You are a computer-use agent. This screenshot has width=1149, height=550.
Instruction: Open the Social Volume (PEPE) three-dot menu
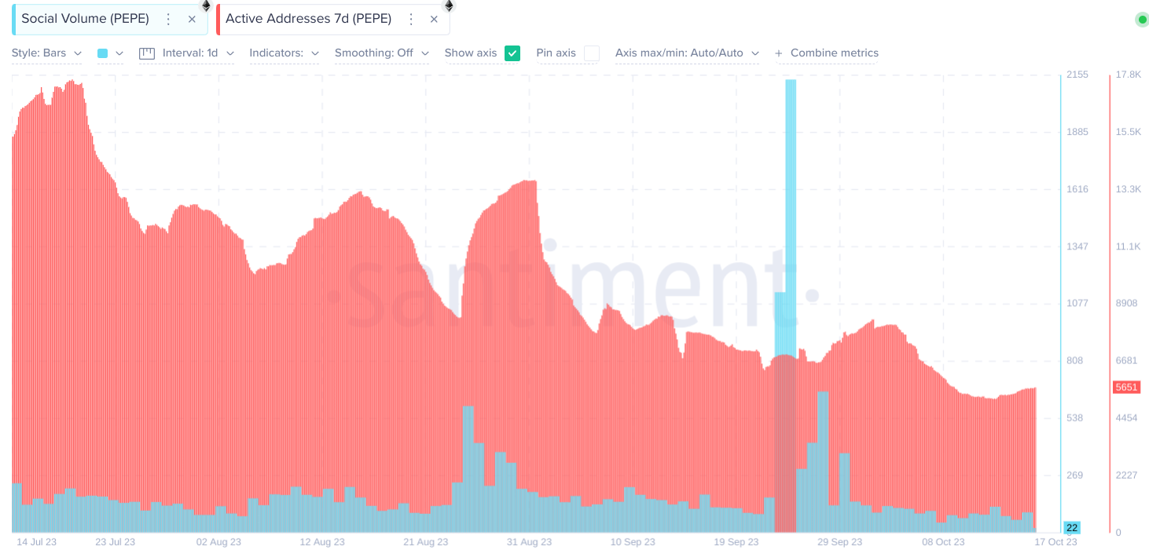(168, 19)
